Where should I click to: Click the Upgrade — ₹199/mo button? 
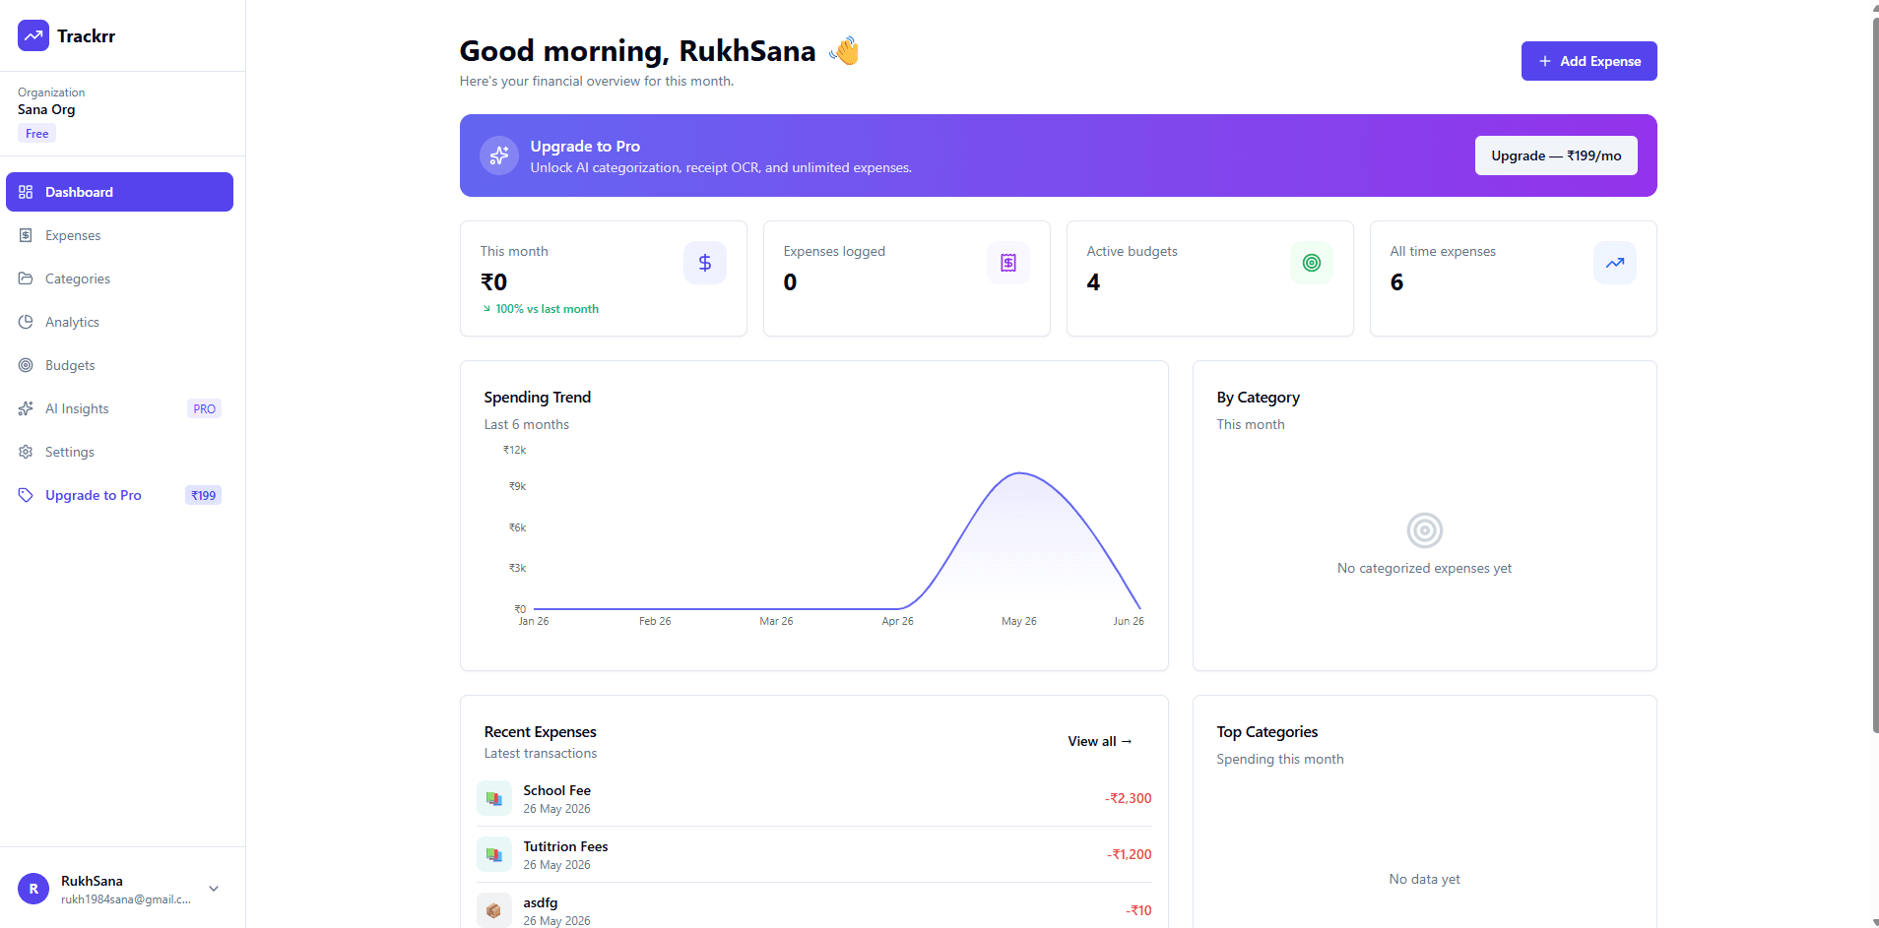(1556, 155)
